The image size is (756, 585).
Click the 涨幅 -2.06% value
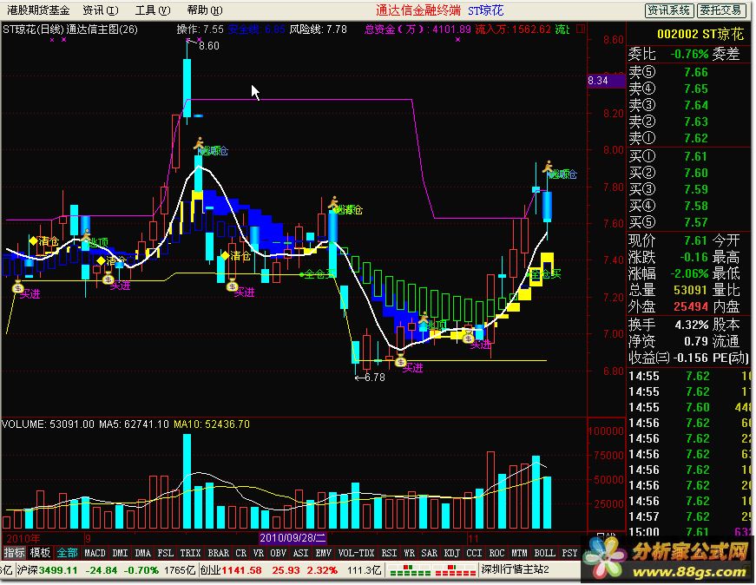click(x=689, y=273)
